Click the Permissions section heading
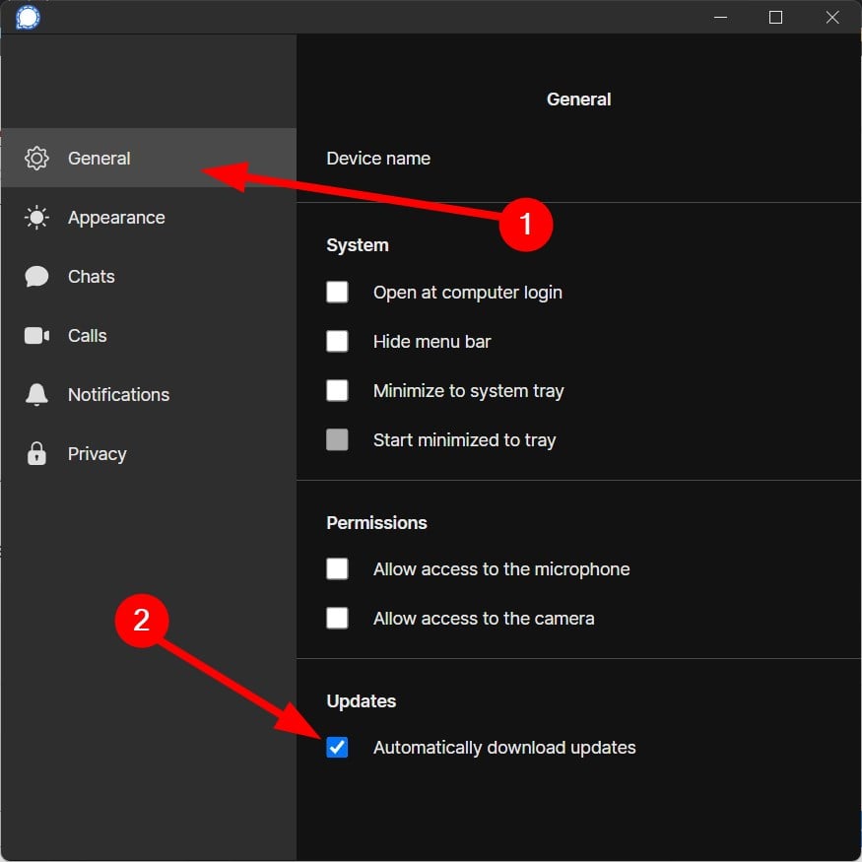This screenshot has height=862, width=862. (x=376, y=523)
